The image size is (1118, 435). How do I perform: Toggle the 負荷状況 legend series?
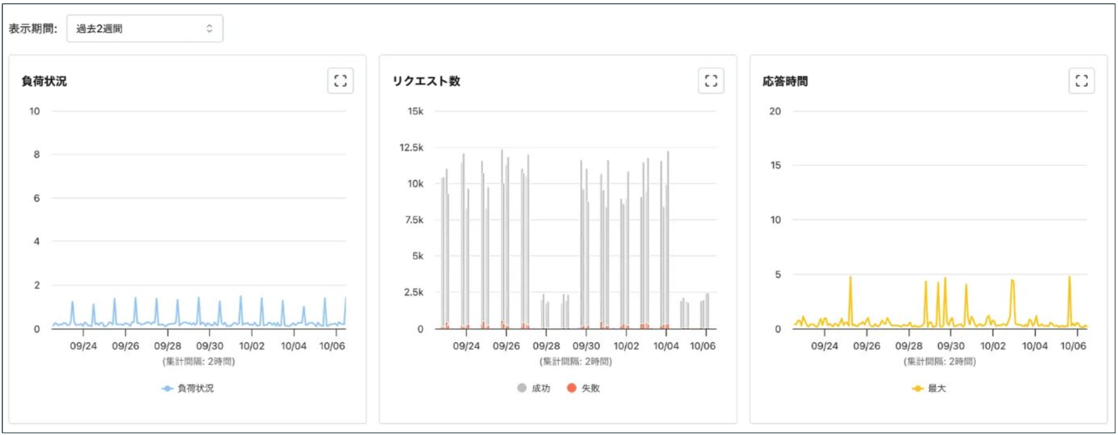click(x=188, y=388)
